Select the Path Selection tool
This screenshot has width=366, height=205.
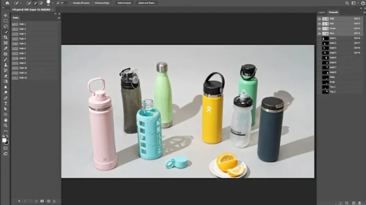pos(6,109)
